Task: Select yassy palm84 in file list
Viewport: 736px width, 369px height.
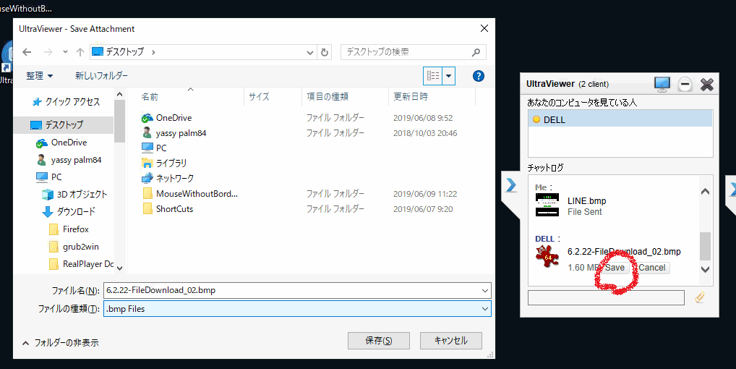Action: 174,133
